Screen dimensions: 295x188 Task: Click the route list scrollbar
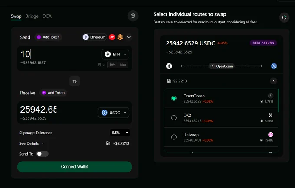tap(278, 100)
